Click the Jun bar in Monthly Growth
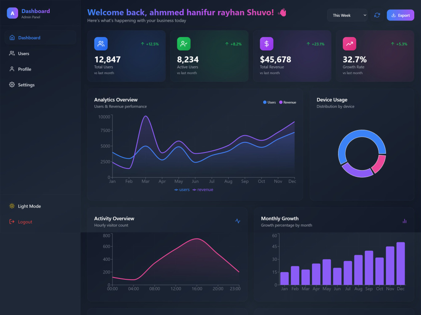 pyautogui.click(x=337, y=276)
